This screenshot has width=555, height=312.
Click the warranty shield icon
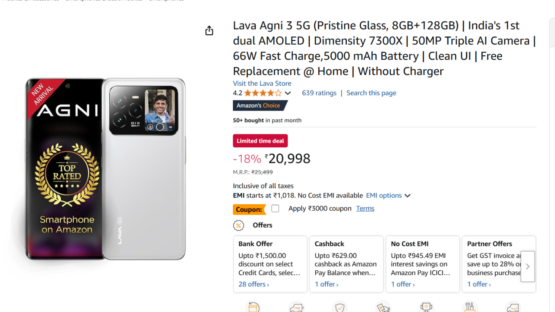coord(340,308)
